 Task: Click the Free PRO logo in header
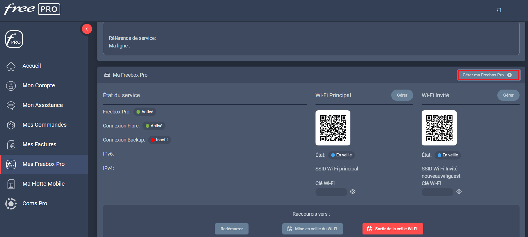coord(32,9)
